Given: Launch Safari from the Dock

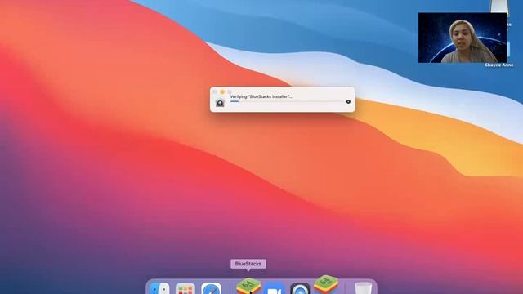Looking at the screenshot, I should pyautogui.click(x=211, y=288).
